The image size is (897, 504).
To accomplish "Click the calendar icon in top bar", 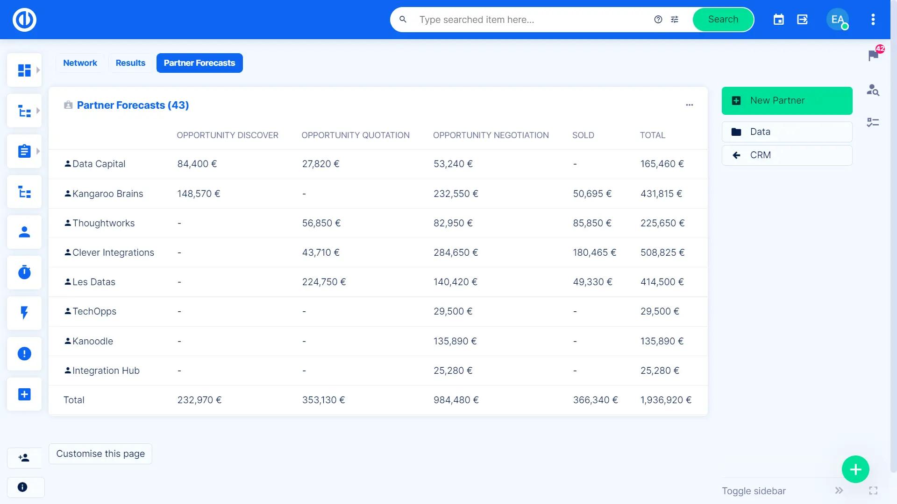I will pyautogui.click(x=778, y=20).
